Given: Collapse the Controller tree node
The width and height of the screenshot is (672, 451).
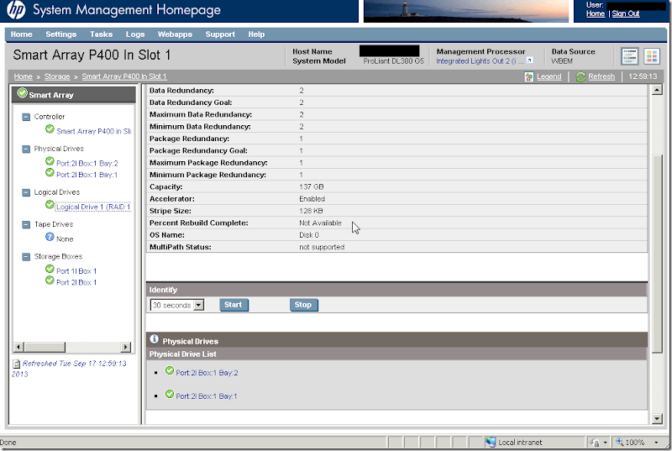Looking at the screenshot, I should pyautogui.click(x=26, y=117).
